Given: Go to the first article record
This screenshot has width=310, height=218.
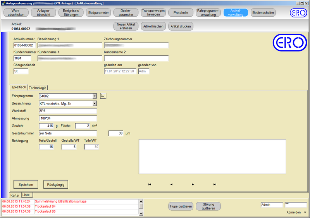Looking at the screenshot, I should coord(150,184).
